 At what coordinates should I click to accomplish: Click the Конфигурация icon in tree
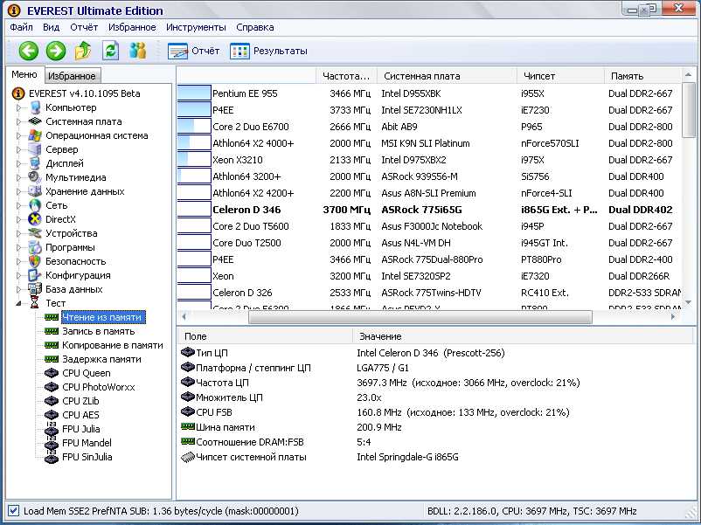click(x=35, y=275)
